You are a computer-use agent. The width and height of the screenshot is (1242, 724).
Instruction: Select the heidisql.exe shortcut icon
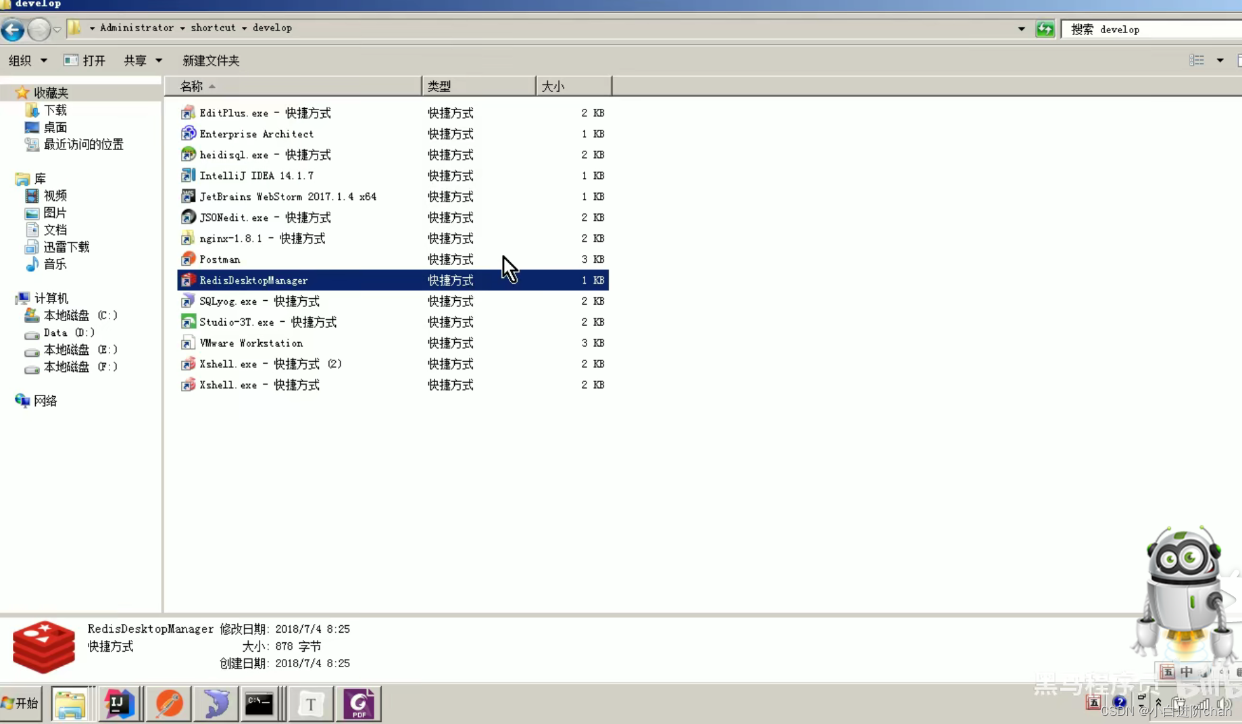pyautogui.click(x=188, y=155)
